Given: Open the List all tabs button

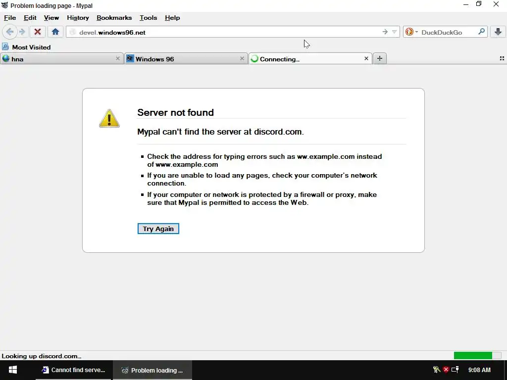Looking at the screenshot, I should point(502,58).
